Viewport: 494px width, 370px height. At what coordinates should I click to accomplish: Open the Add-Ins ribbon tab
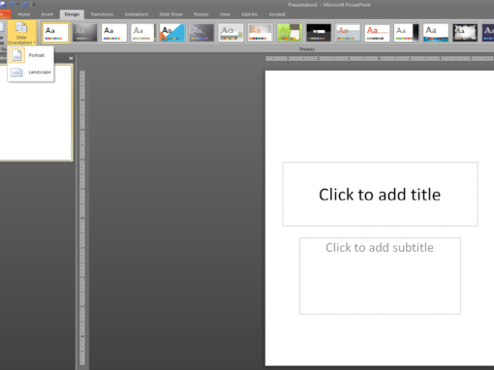(x=249, y=15)
